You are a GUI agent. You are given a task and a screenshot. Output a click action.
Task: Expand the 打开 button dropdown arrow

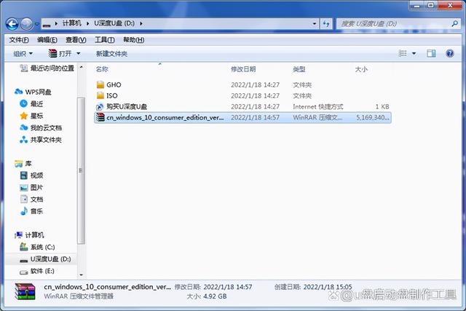[79, 54]
